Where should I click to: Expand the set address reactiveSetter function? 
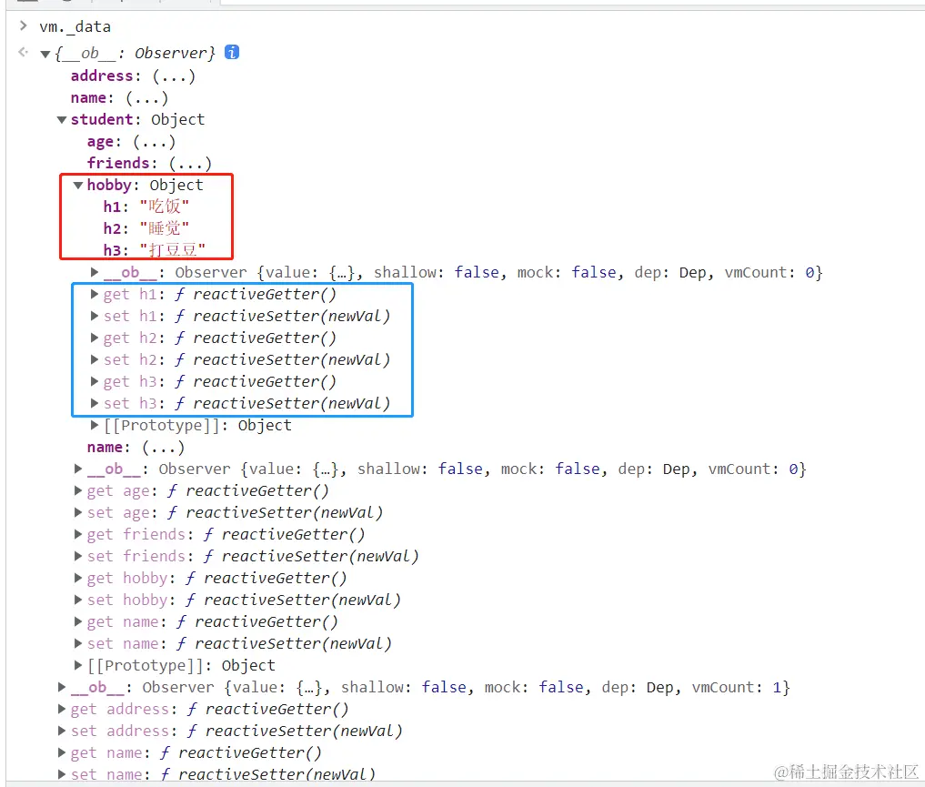click(x=61, y=731)
